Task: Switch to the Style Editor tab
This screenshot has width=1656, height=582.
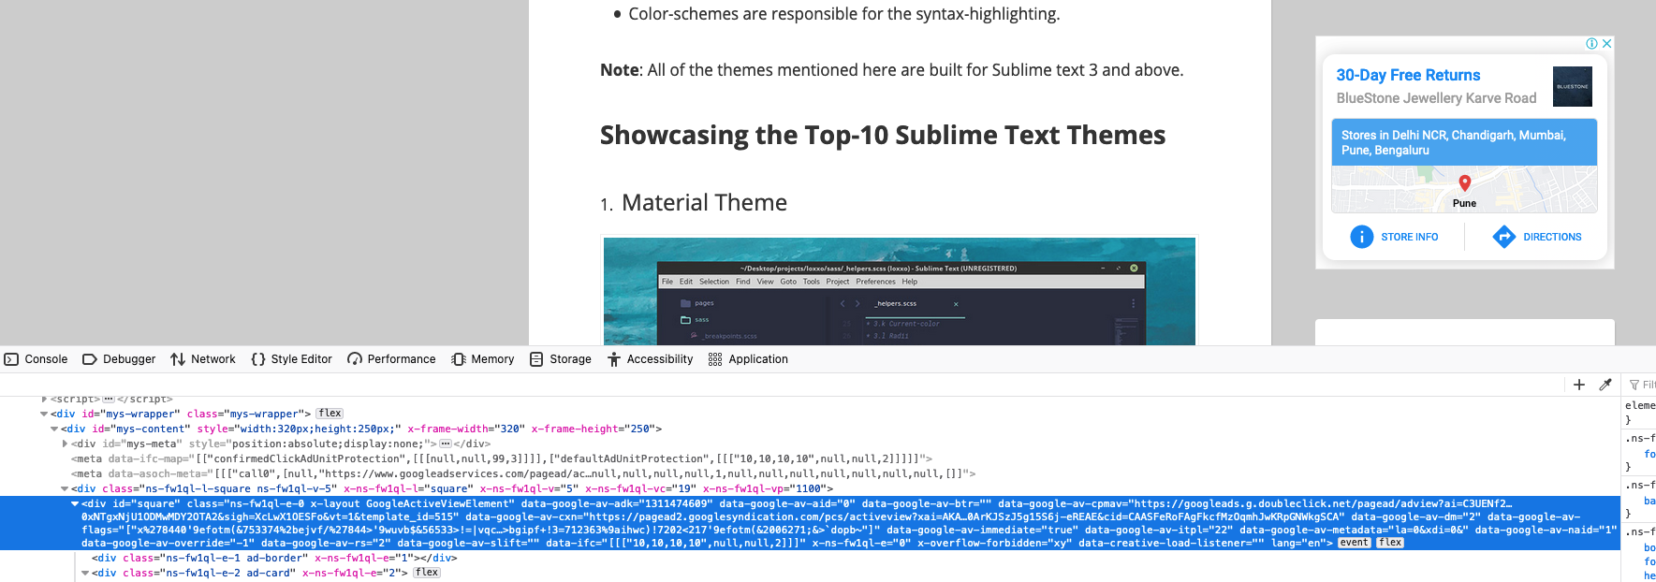Action: point(292,359)
